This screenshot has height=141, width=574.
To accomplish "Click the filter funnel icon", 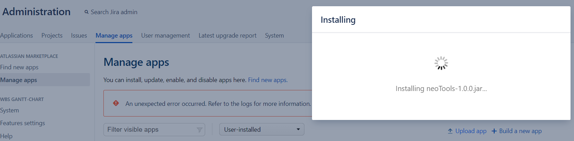I will pyautogui.click(x=199, y=130).
